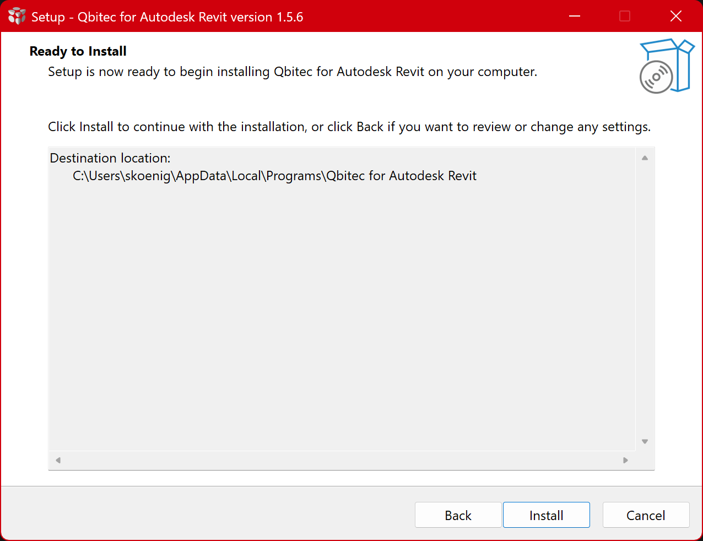Image resolution: width=703 pixels, height=541 pixels.
Task: Minimize the Setup window
Action: (575, 17)
